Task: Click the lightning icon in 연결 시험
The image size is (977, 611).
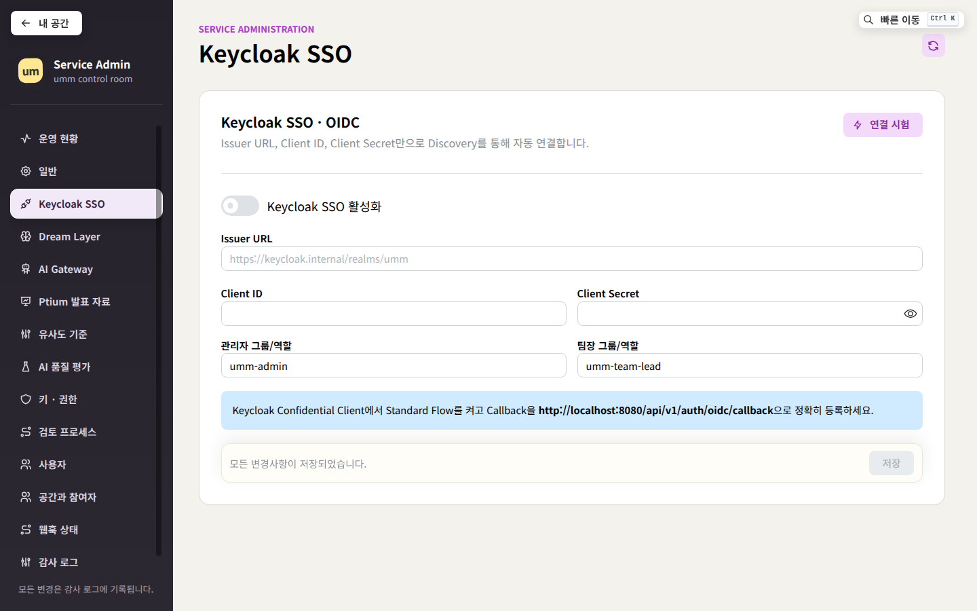Action: coord(858,125)
